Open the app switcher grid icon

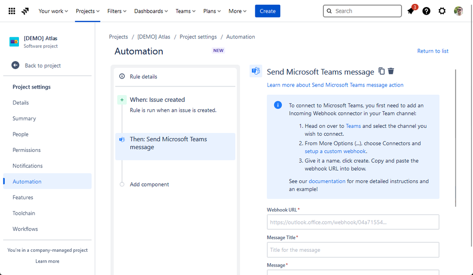[12, 11]
